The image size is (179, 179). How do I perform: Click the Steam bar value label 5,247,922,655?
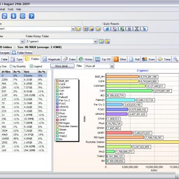pyautogui.click(x=141, y=147)
